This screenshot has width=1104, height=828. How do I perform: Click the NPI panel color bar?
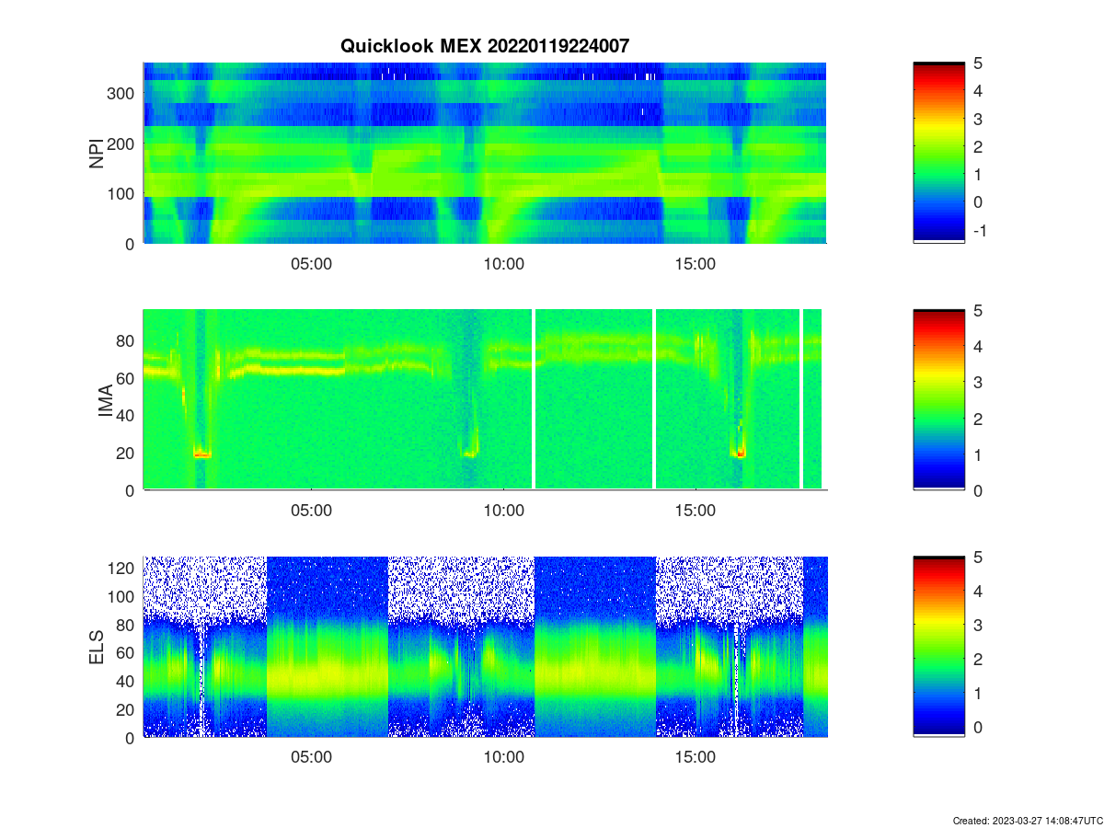[x=938, y=153]
